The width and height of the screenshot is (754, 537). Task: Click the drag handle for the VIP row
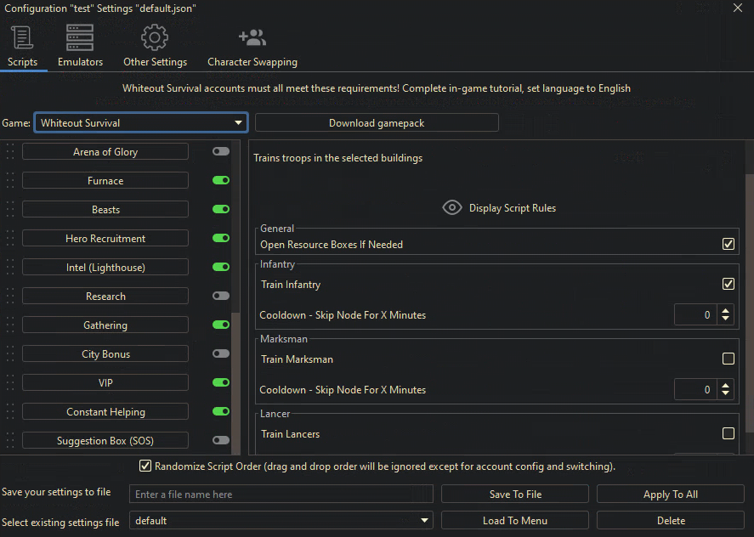10,382
